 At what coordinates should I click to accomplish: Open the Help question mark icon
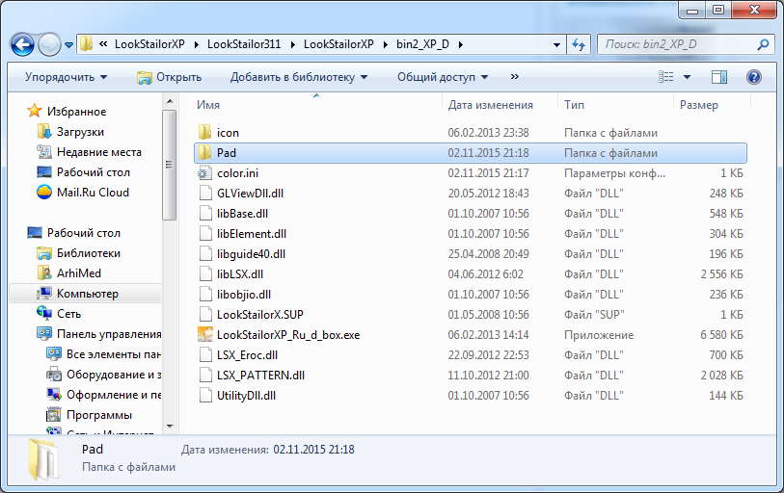753,77
